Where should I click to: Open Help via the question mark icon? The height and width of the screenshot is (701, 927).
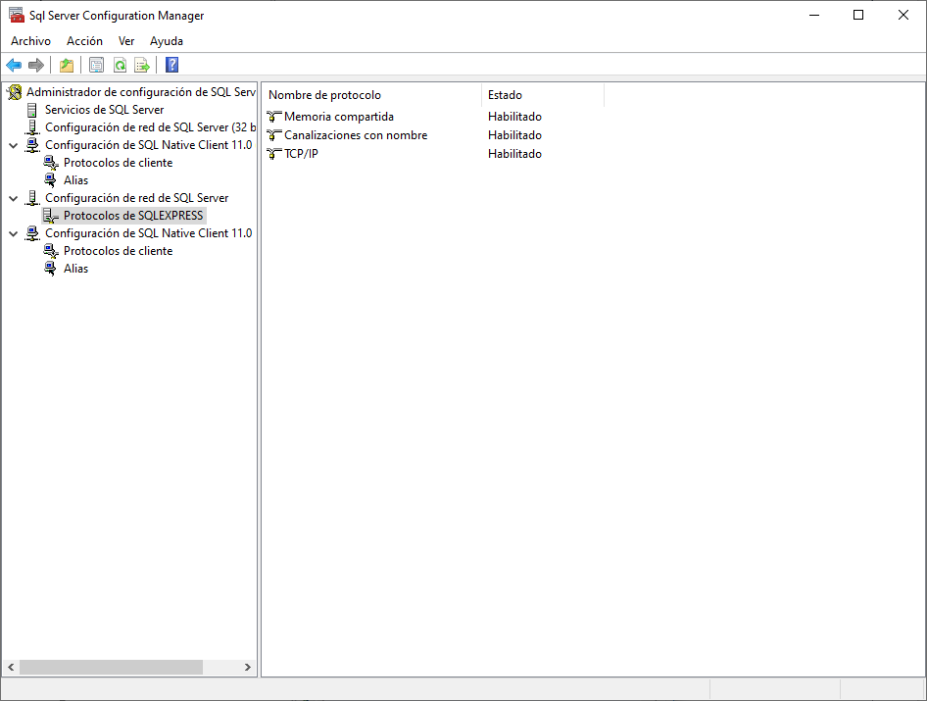[x=172, y=66]
